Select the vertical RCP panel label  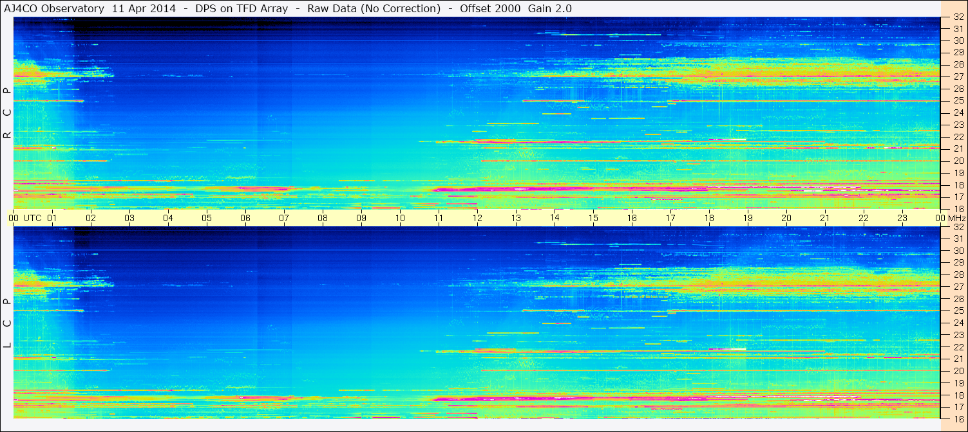(x=7, y=113)
